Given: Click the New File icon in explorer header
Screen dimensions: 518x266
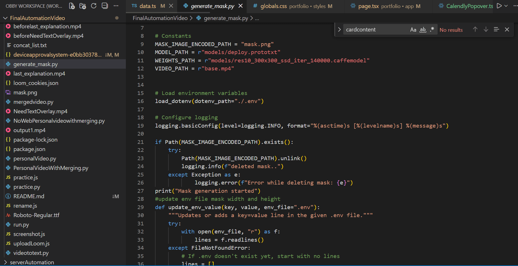Looking at the screenshot, I should pos(72,6).
